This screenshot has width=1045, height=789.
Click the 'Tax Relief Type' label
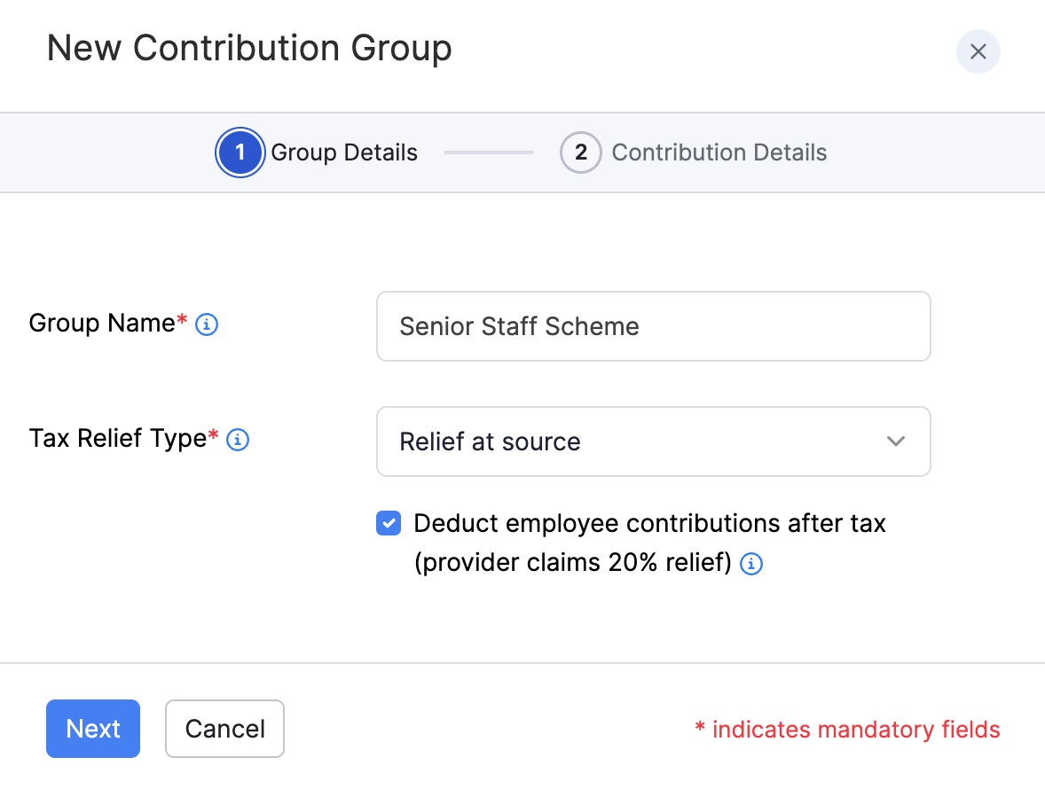click(x=118, y=439)
